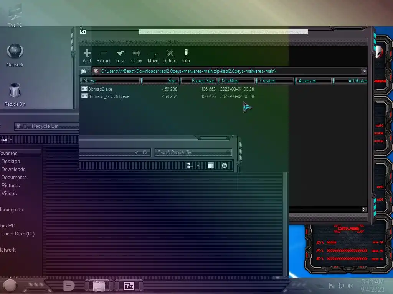Click the modified date of Bitmap2.exe

[x=237, y=89]
